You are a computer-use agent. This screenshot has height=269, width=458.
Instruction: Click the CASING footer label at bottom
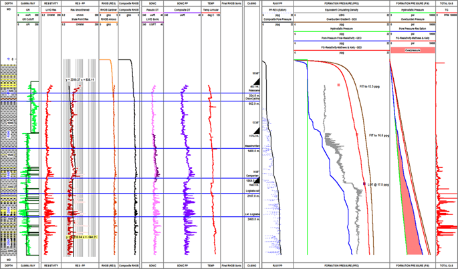click(252, 266)
